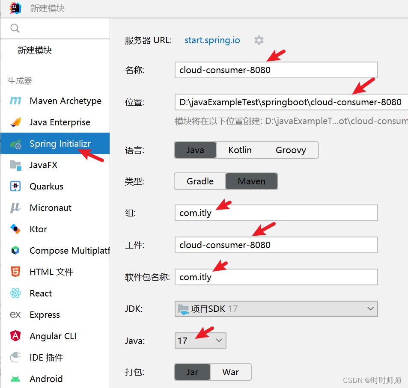Select War packaging
Image resolution: width=408 pixels, height=388 pixels.
click(230, 372)
